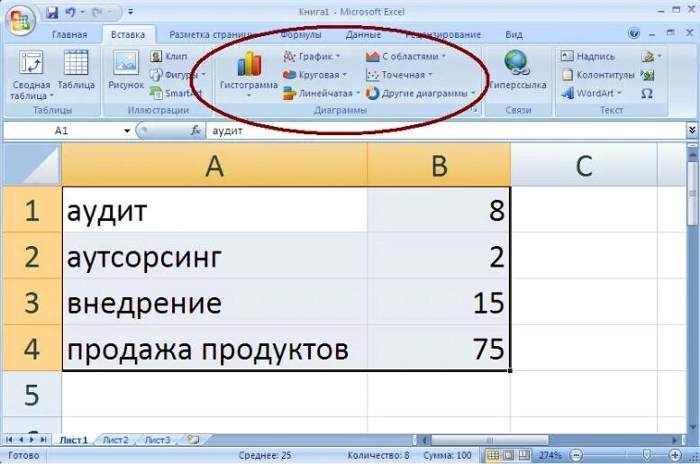Open the С областями area chart dropdown

405,56
